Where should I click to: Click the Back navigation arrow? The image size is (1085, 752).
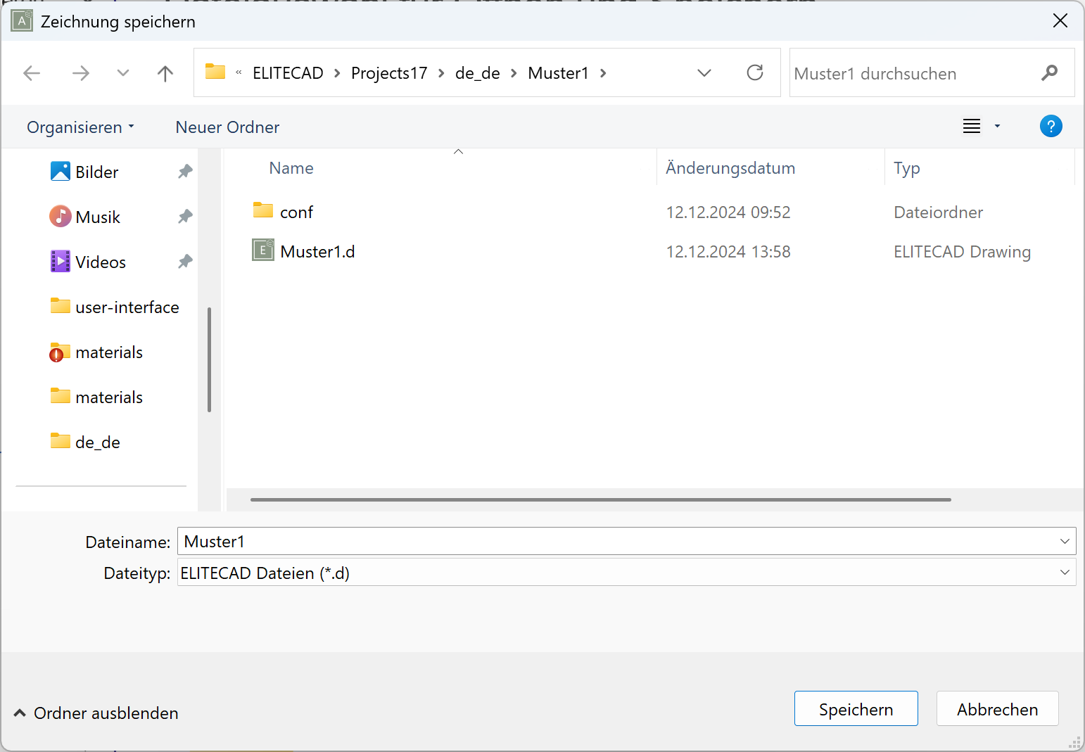32,73
